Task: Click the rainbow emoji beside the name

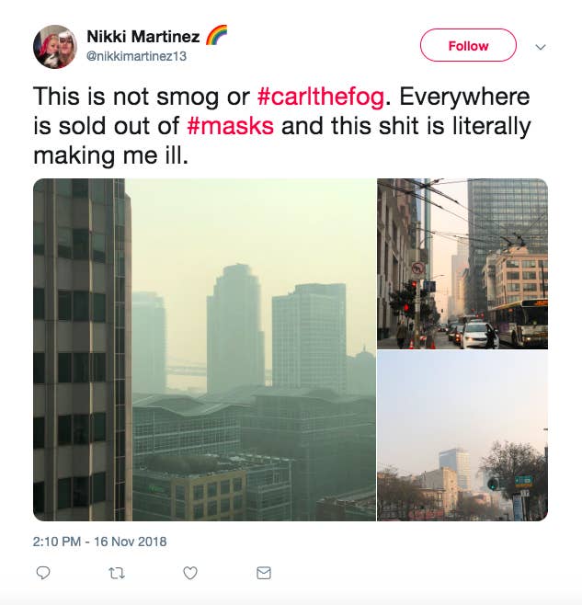Action: (216, 36)
